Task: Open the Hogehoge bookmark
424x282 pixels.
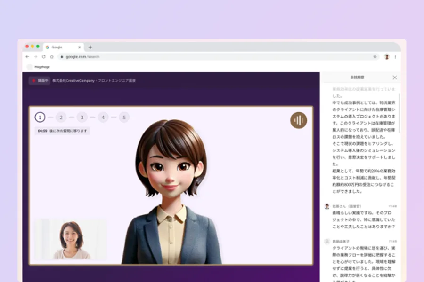Action: [x=39, y=67]
